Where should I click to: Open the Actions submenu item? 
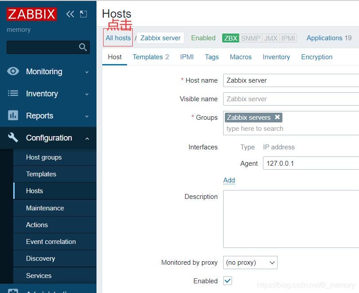pyautogui.click(x=55, y=225)
